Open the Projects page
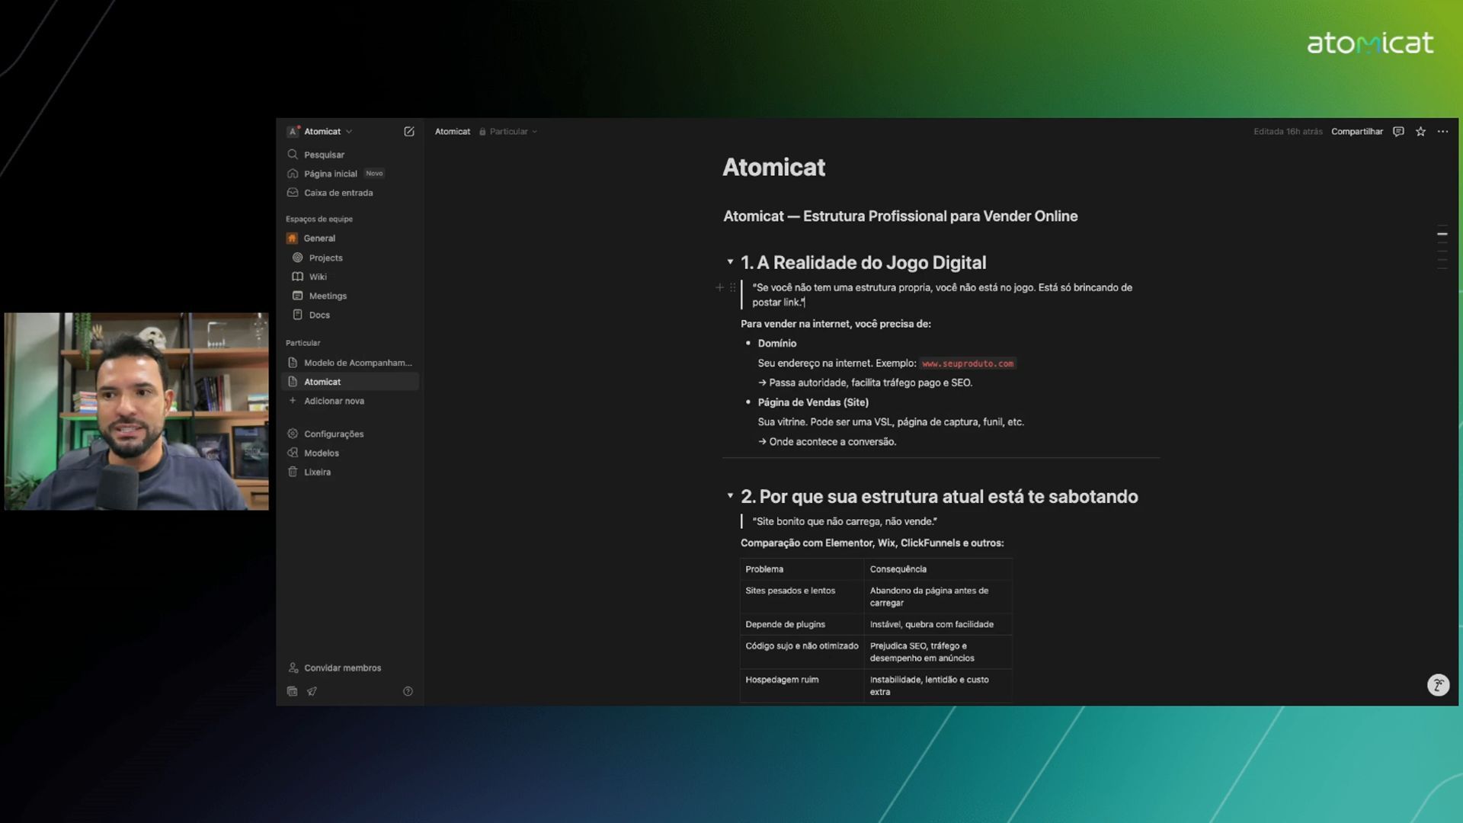The width and height of the screenshot is (1463, 823). (x=351, y=258)
